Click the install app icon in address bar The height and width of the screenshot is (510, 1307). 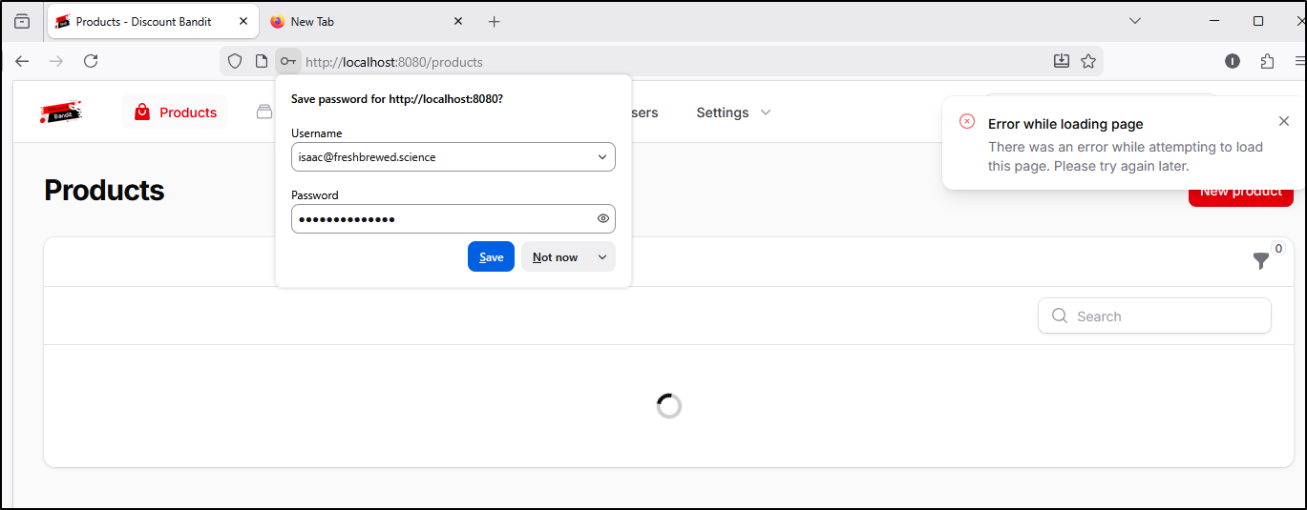1062,61
